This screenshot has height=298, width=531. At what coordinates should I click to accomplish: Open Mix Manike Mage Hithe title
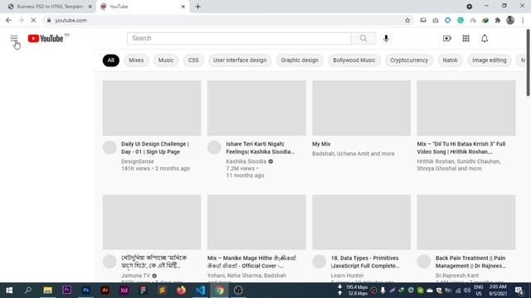tap(252, 262)
